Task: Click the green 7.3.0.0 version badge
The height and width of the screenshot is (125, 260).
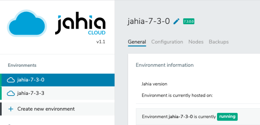Action: [x=189, y=21]
